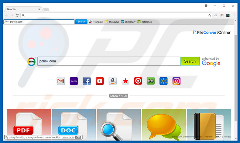Open the Chrome profile account icon

[206, 6]
